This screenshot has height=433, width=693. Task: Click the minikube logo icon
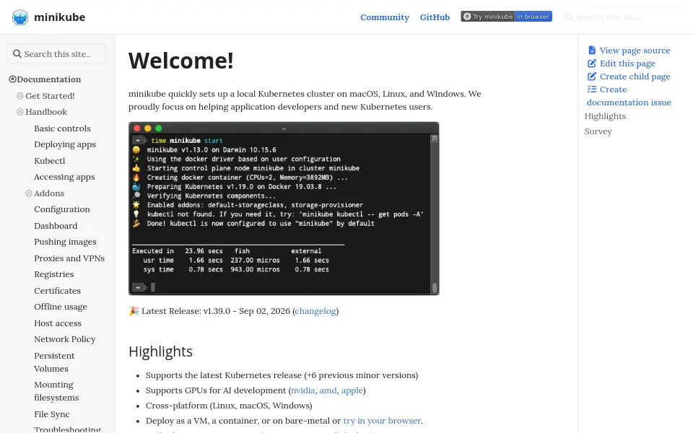point(20,17)
